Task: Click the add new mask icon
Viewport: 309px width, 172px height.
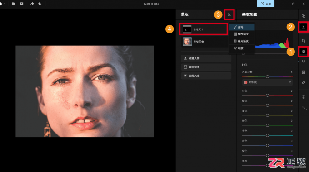Action: pos(229,14)
